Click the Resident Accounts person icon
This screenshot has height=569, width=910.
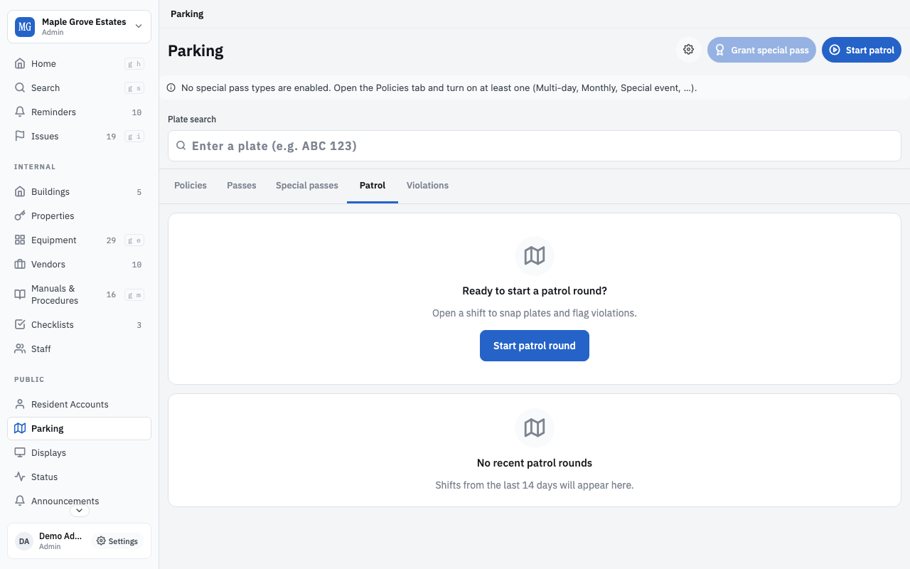point(20,404)
